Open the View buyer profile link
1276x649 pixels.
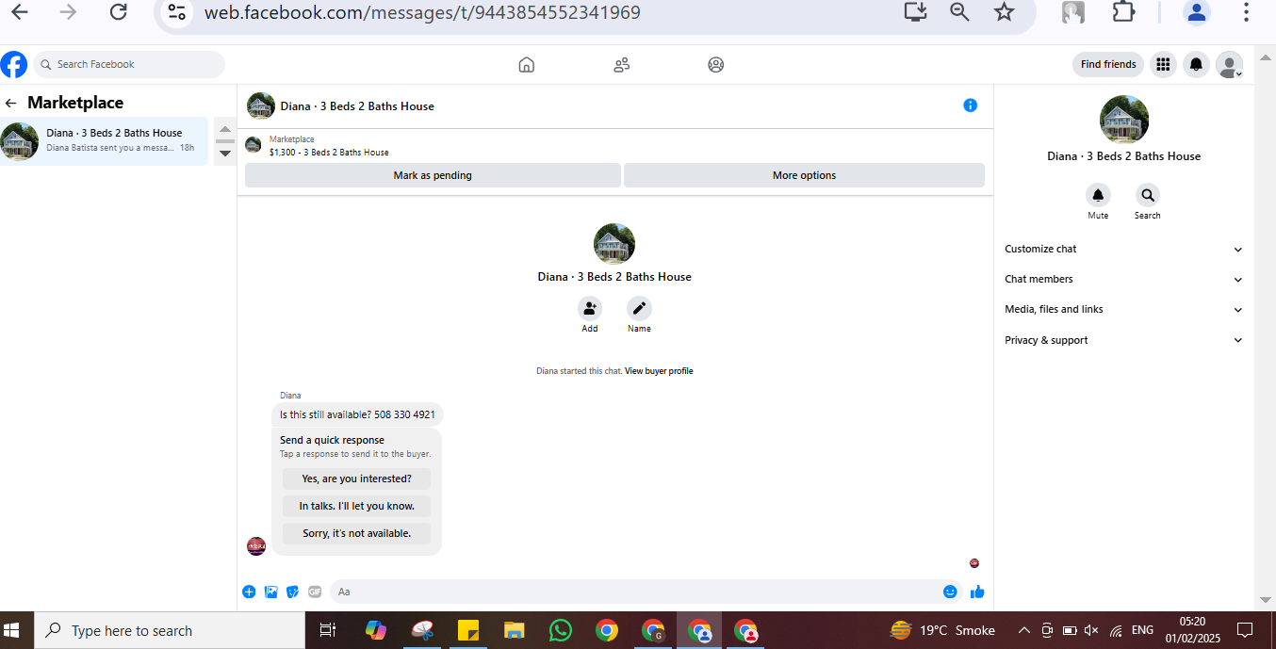click(x=659, y=371)
